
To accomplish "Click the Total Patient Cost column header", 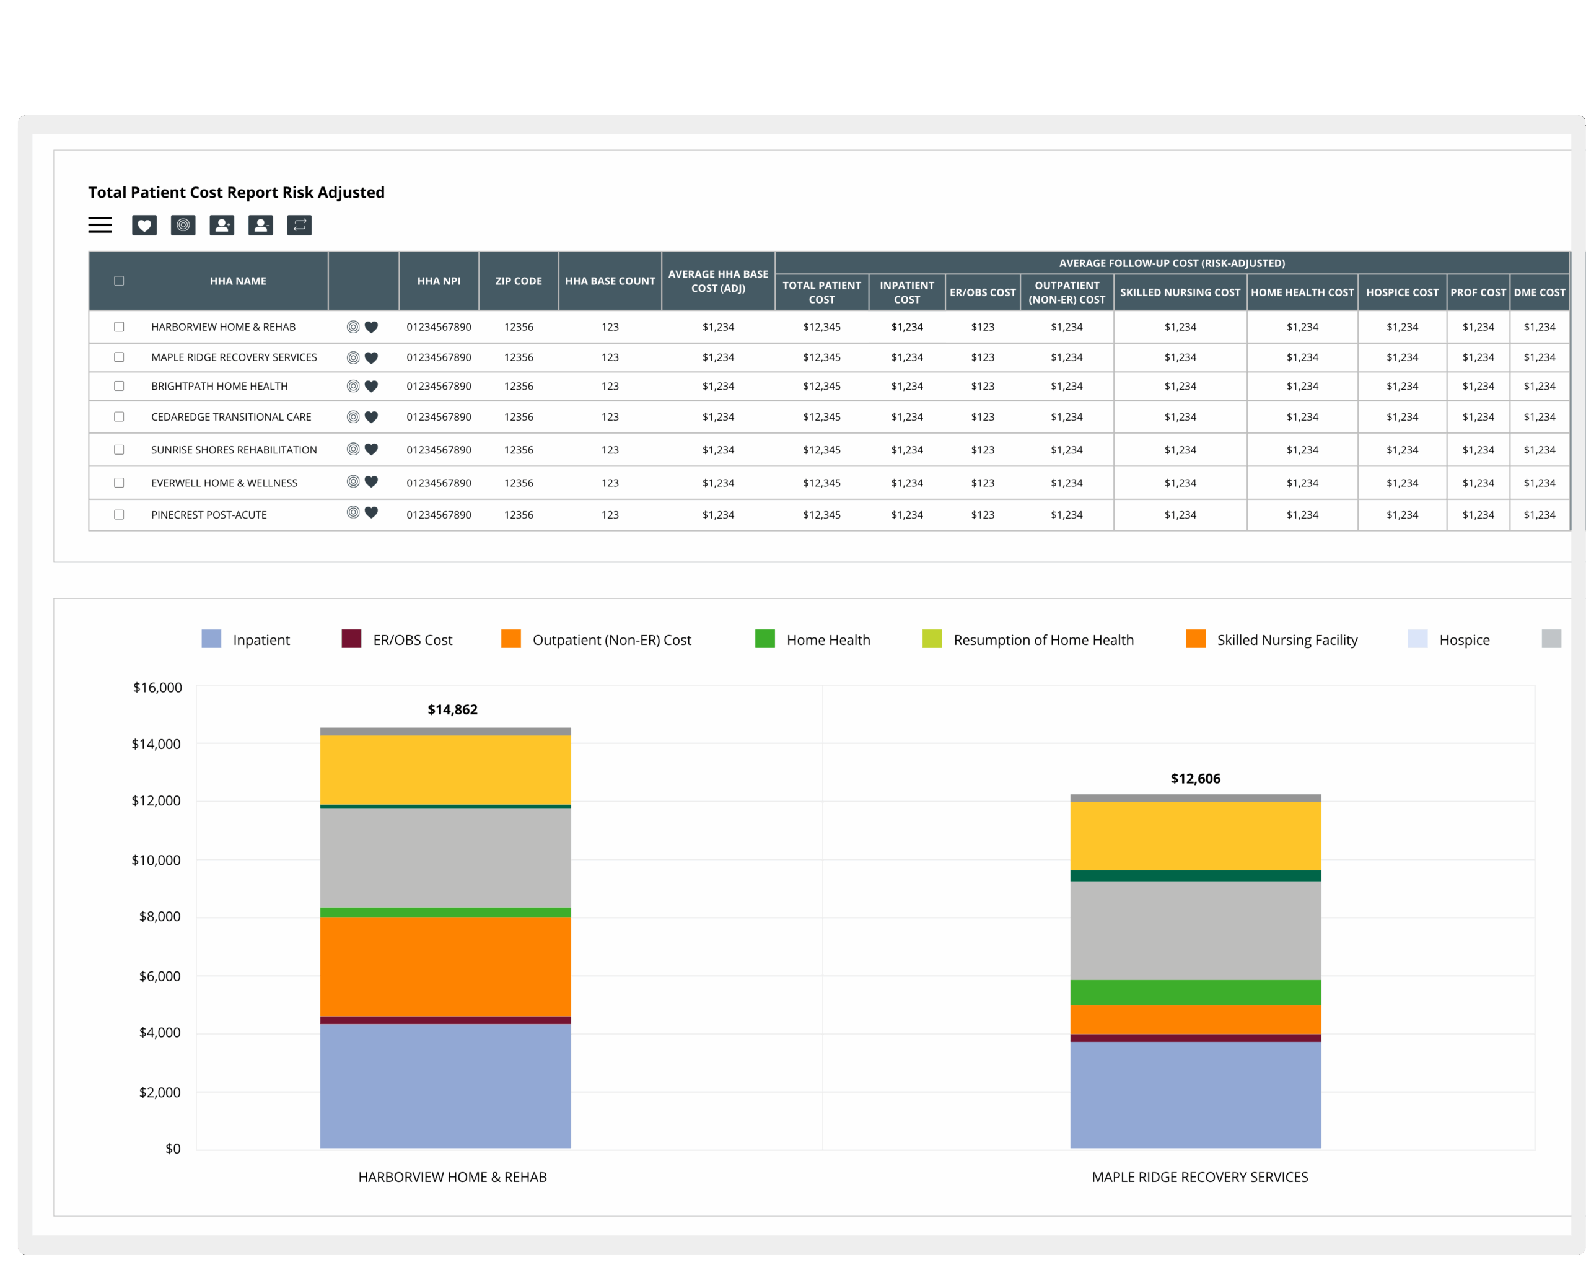I will (821, 292).
